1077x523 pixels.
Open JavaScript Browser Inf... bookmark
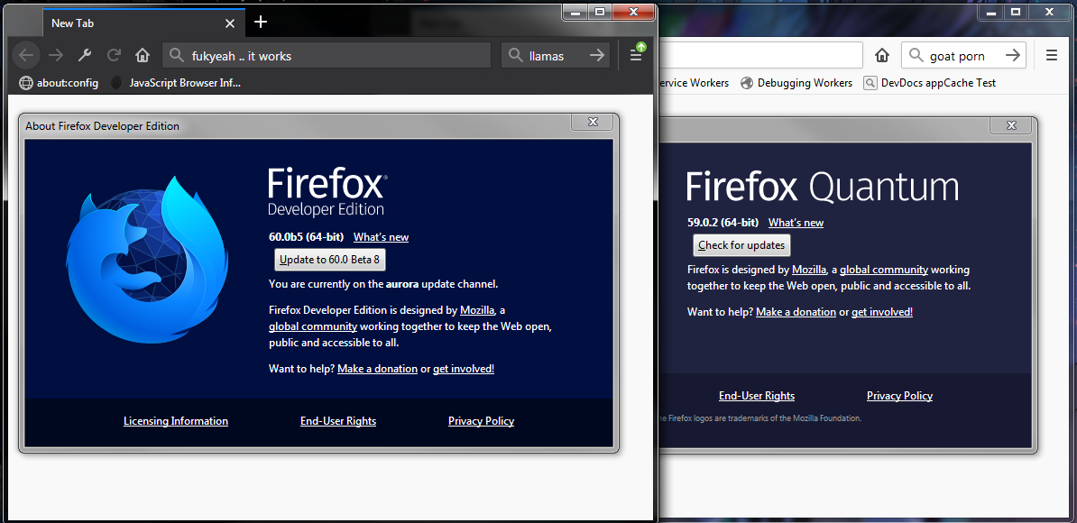point(177,83)
